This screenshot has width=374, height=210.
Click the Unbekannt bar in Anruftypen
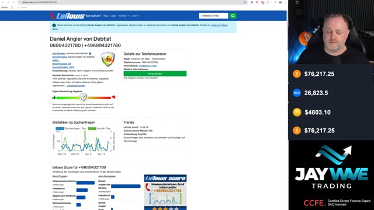[82, 190]
